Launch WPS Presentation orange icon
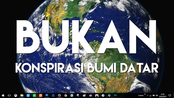The height and width of the screenshot is (98, 174). point(41,96)
